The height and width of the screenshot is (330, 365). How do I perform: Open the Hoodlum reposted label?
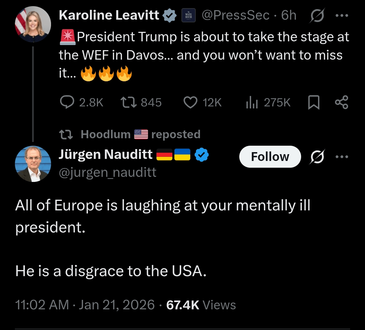tap(140, 135)
